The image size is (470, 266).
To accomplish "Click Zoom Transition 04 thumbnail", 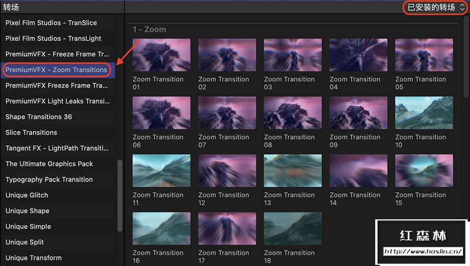I will click(x=359, y=55).
